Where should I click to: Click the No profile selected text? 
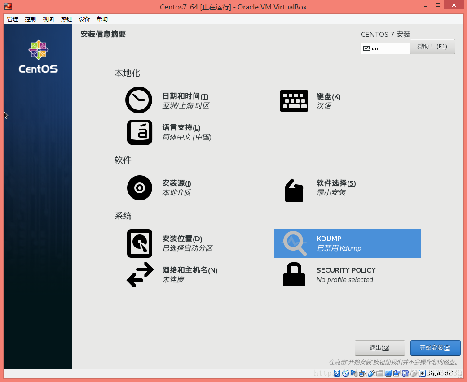pos(344,280)
